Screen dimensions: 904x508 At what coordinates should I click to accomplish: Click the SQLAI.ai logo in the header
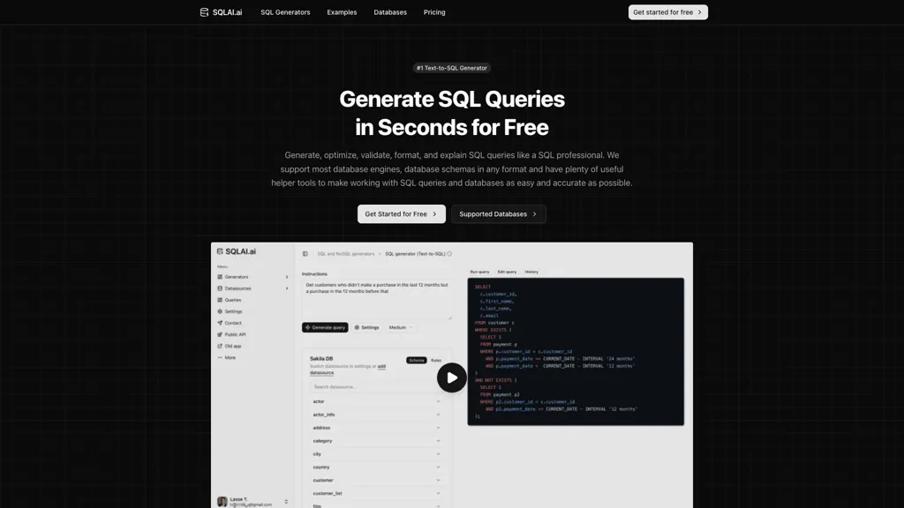[221, 12]
